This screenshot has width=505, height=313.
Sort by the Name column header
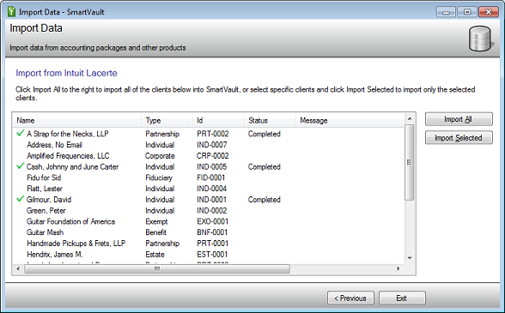click(77, 120)
